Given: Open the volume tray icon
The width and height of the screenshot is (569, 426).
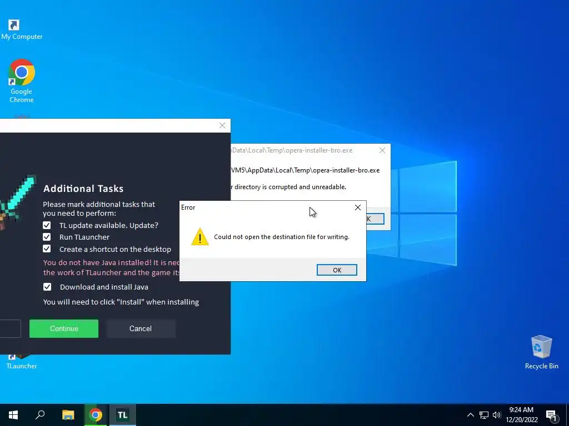Looking at the screenshot, I should click(497, 415).
